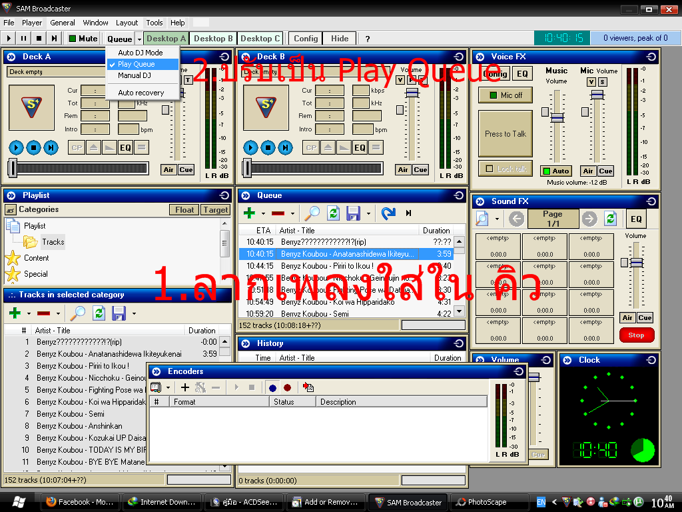Image resolution: width=682 pixels, height=512 pixels.
Task: Click the Sound FX refresh icon
Action: 611,219
